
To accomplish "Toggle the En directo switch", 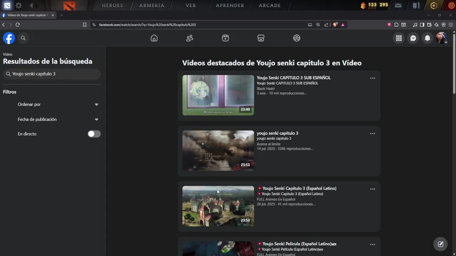I will click(94, 134).
